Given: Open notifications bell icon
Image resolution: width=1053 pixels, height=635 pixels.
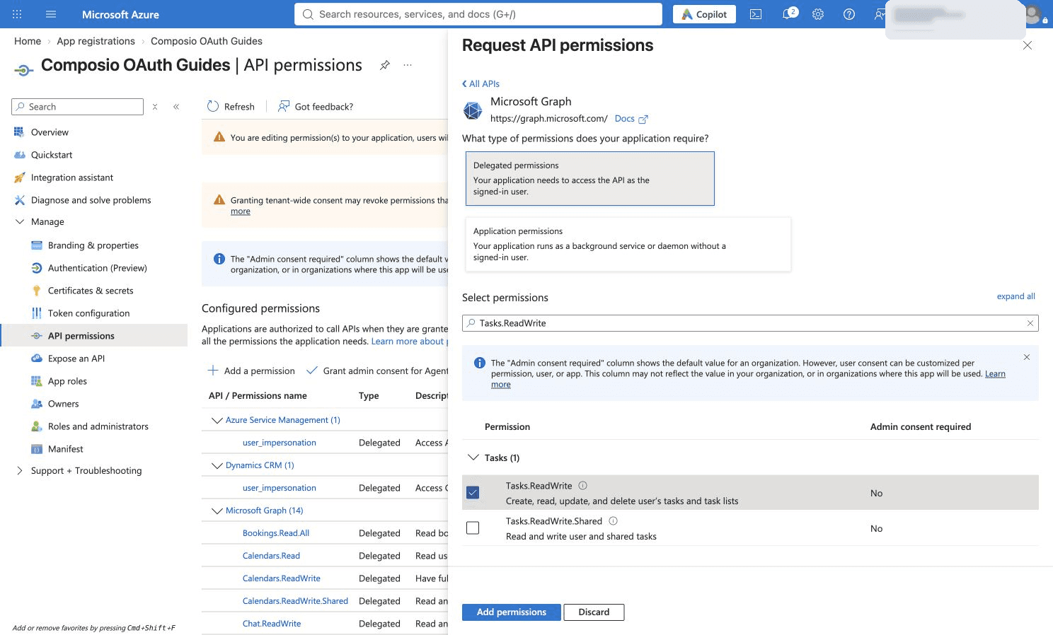Looking at the screenshot, I should tap(788, 14).
